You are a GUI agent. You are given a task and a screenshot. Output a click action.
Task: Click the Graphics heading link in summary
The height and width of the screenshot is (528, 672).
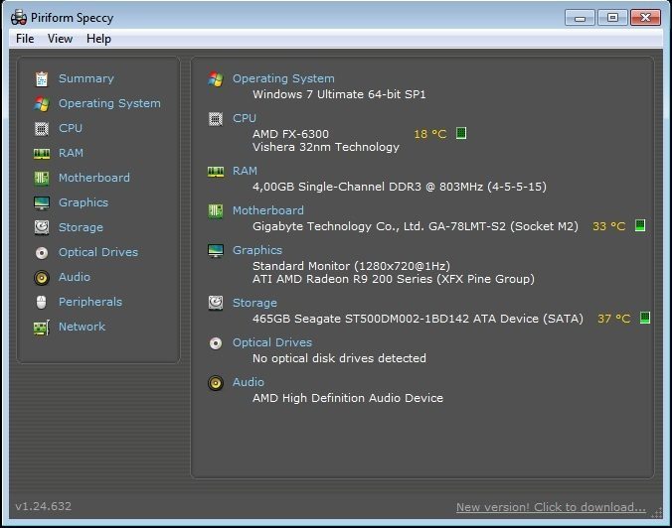[x=257, y=250]
